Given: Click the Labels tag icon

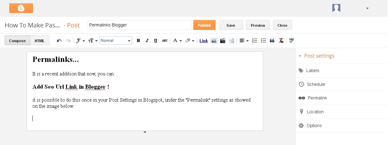Looking at the screenshot, I should click(301, 70).
